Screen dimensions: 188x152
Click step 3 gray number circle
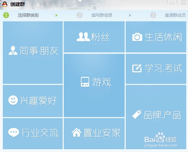click(x=153, y=15)
